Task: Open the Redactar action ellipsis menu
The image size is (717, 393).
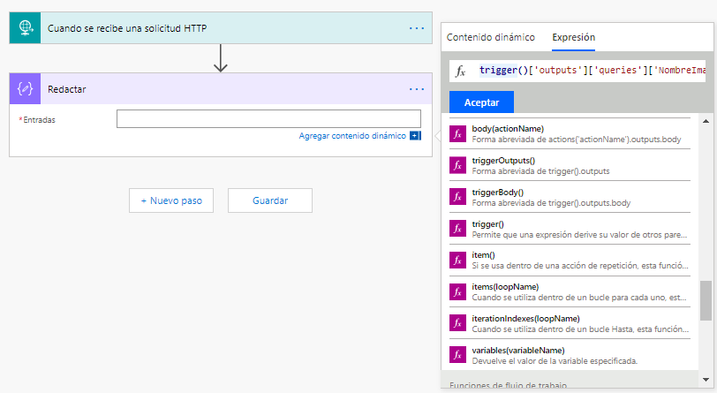Action: click(x=417, y=89)
